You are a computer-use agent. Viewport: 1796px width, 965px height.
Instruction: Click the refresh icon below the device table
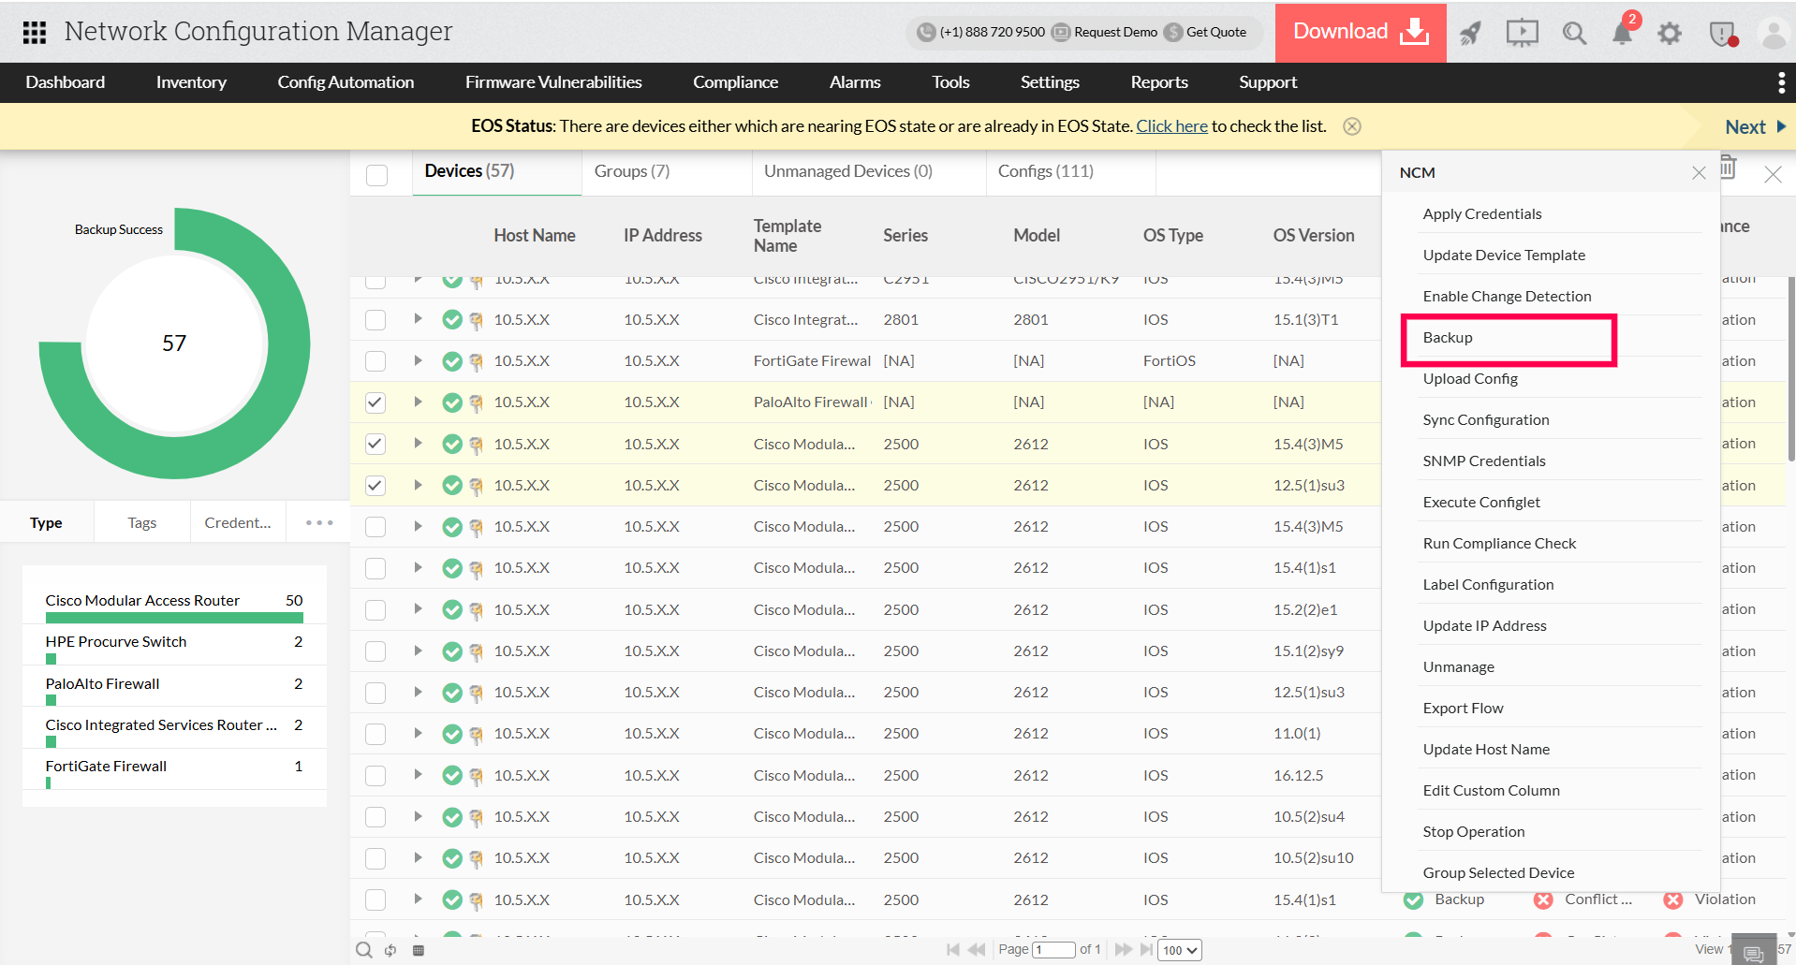click(390, 950)
